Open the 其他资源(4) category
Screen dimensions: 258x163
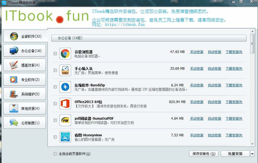click(x=25, y=108)
